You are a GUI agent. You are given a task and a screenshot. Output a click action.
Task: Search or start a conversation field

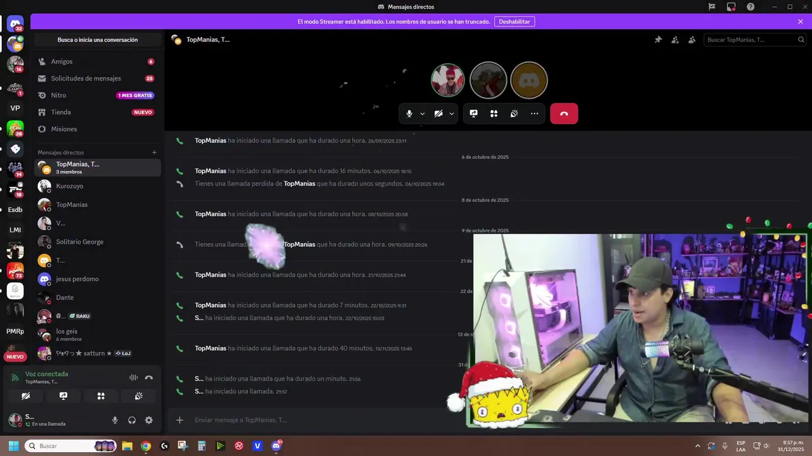pyautogui.click(x=98, y=40)
